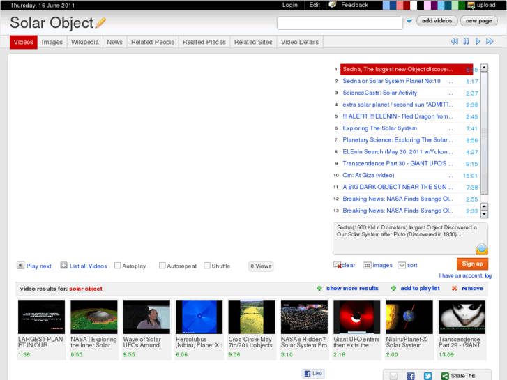Viewport: 507px width, 380px height.
Task: Open the Related Sites tab
Action: [x=253, y=42]
